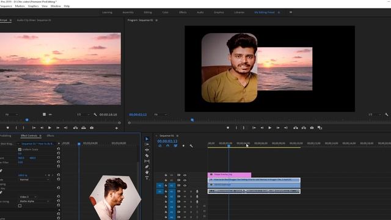The image size is (391, 220).
Task: Toggle V1 source patching button
Action: (160, 185)
